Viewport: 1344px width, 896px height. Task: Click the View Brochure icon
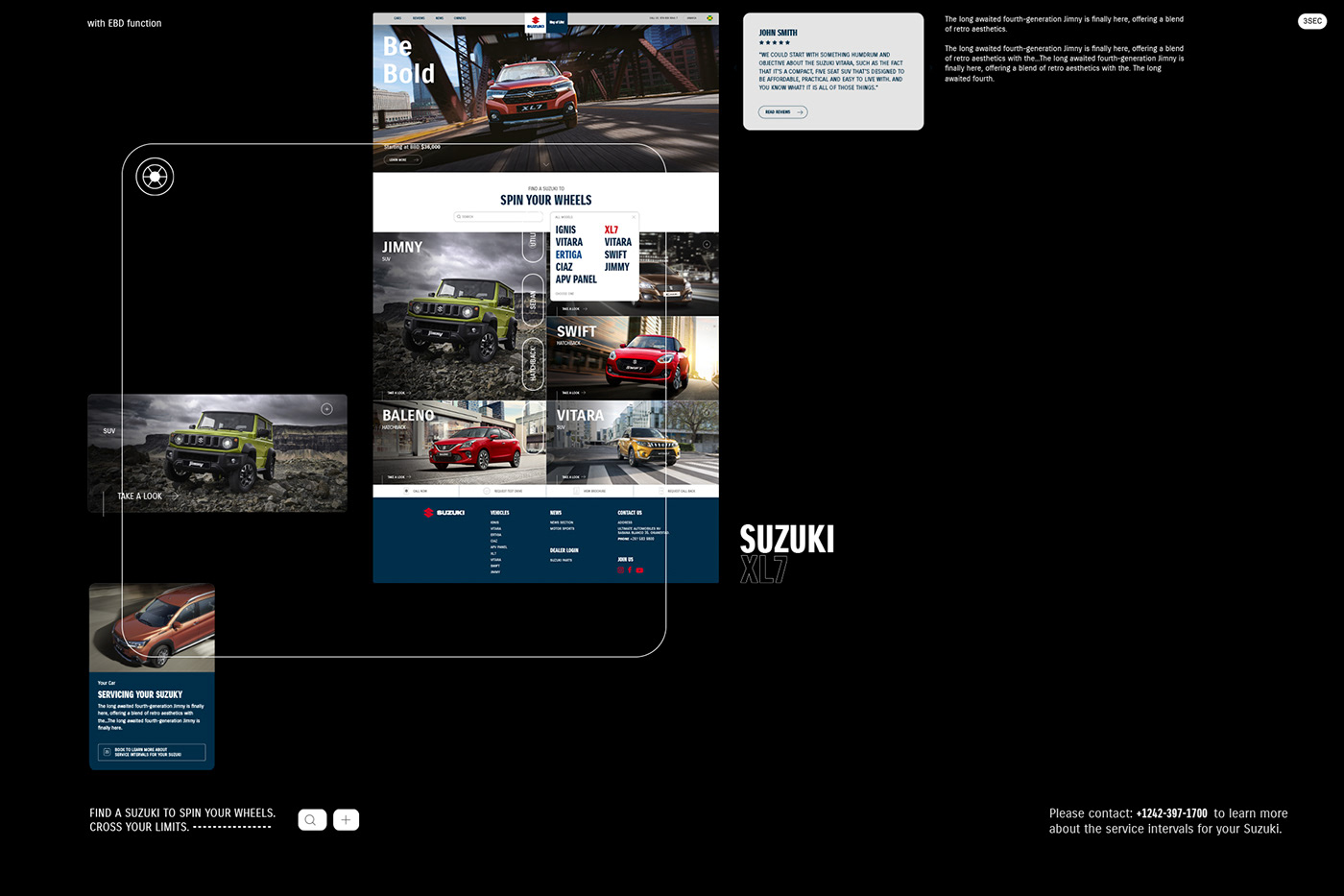pos(576,491)
